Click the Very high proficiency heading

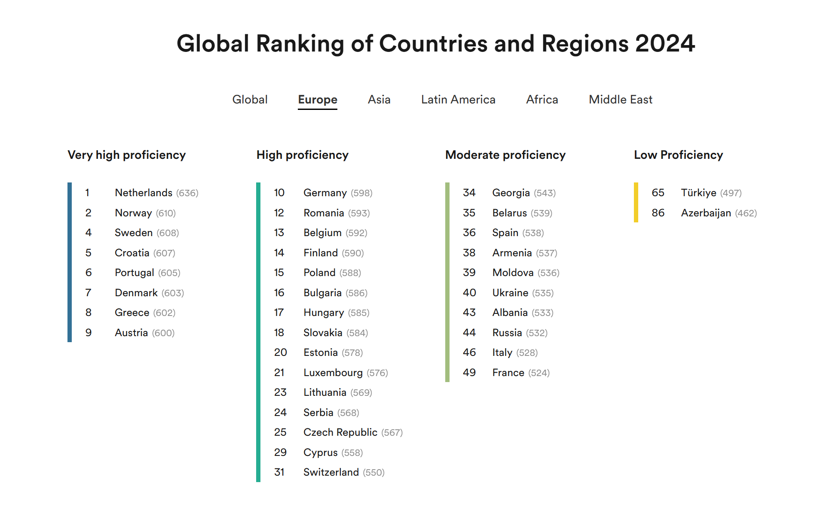[x=126, y=155]
